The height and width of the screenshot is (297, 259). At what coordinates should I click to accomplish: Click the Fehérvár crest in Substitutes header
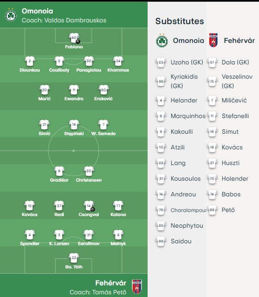tap(213, 40)
